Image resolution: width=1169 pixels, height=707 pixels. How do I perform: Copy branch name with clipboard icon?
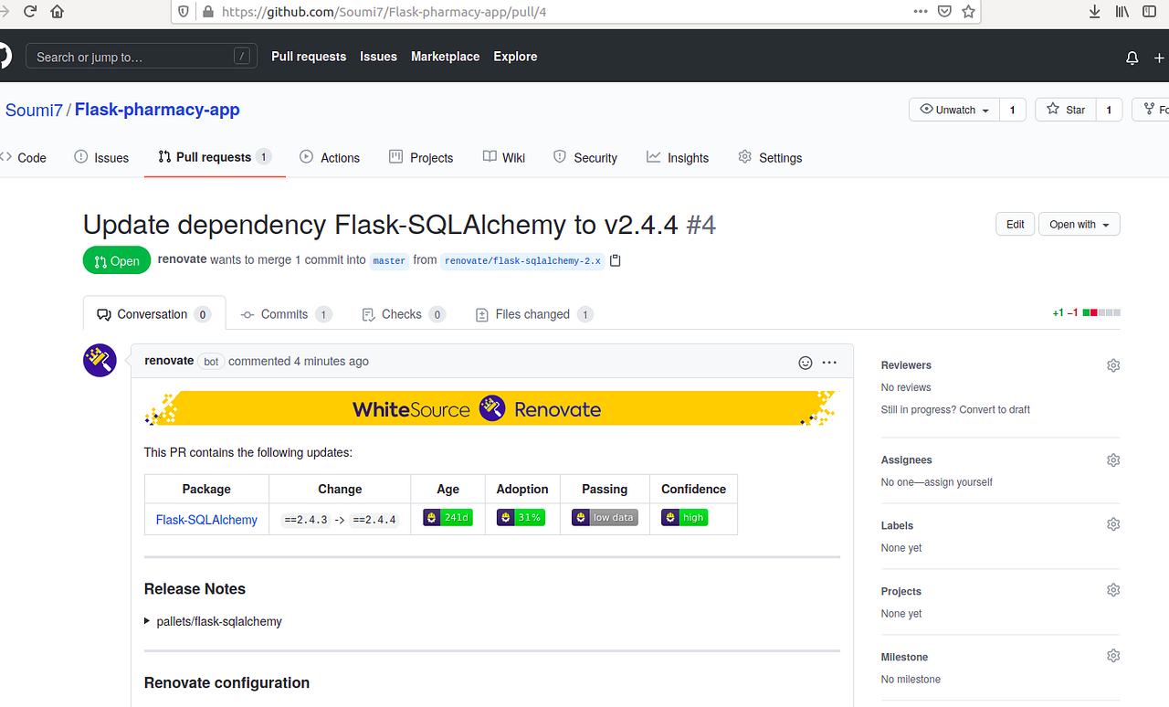click(615, 259)
